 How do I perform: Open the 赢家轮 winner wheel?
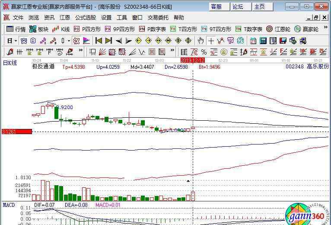[x=306, y=29]
